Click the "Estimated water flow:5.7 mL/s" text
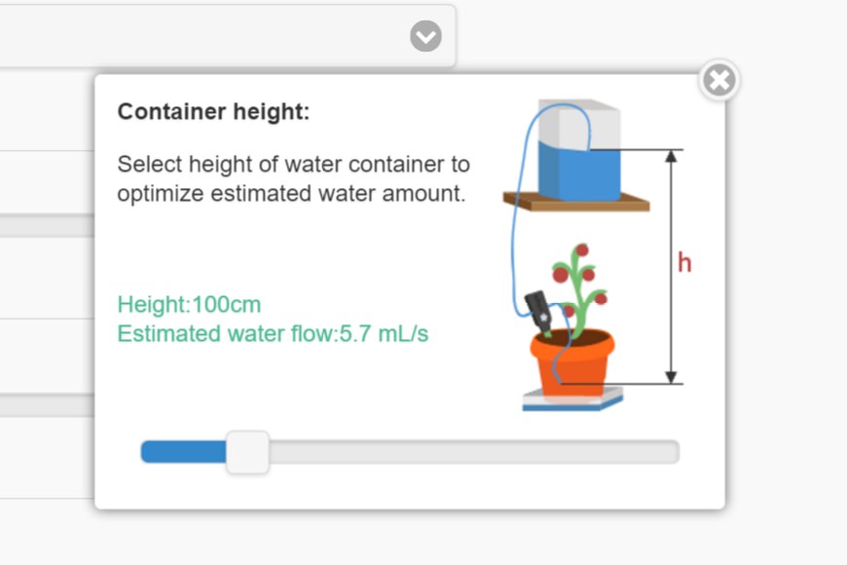 tap(273, 334)
